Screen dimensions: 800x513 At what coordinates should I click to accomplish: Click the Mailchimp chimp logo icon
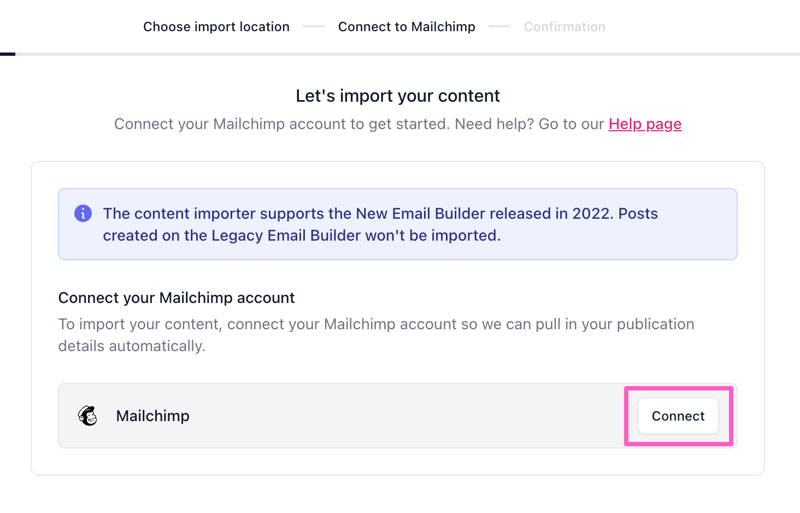[87, 416]
